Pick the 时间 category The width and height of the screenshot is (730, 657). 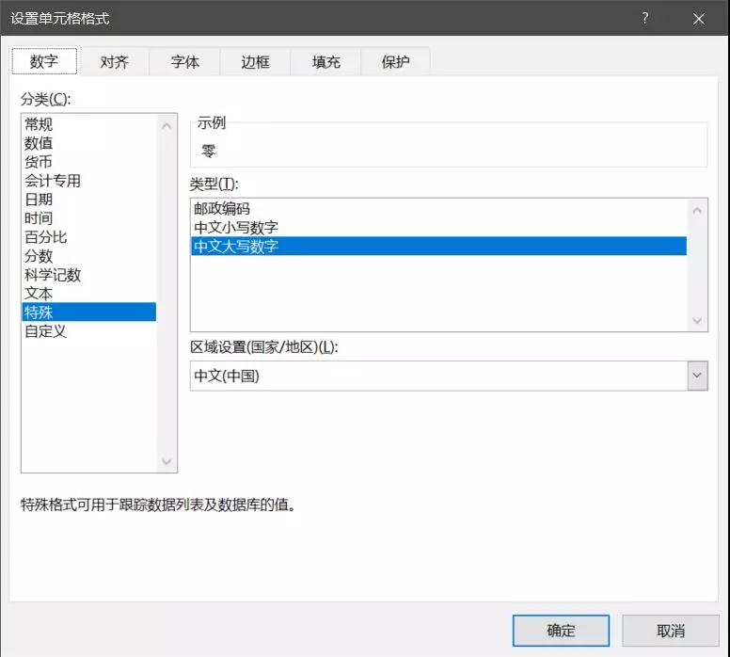click(88, 218)
